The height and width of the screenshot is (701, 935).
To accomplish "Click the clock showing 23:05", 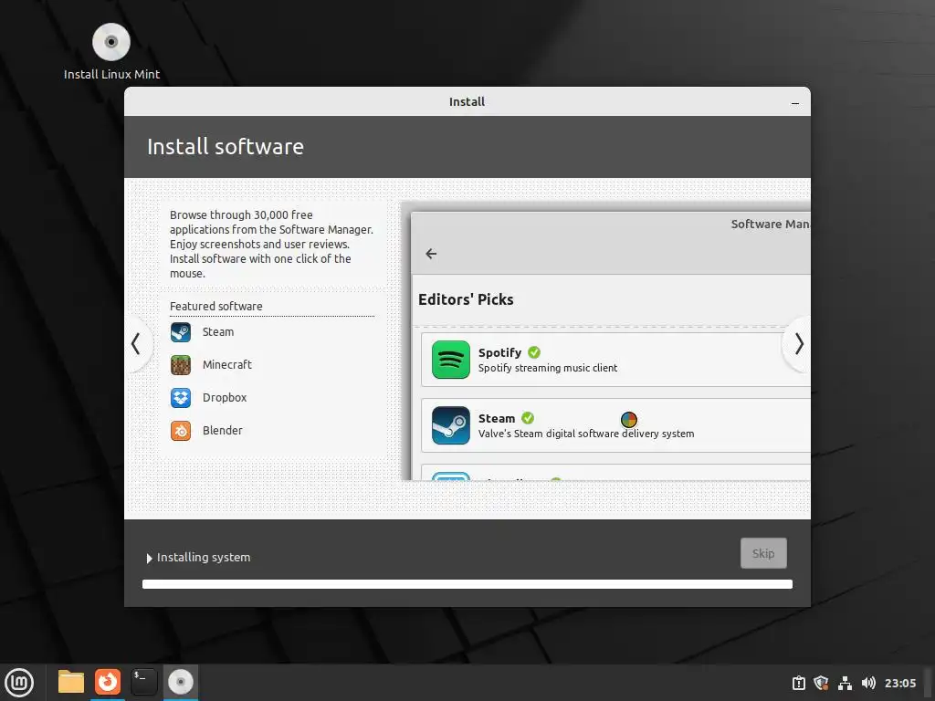I will click(x=899, y=683).
